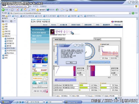Open the 도구(T) menu
This screenshot has height=104, width=139.
click(x=36, y=6)
